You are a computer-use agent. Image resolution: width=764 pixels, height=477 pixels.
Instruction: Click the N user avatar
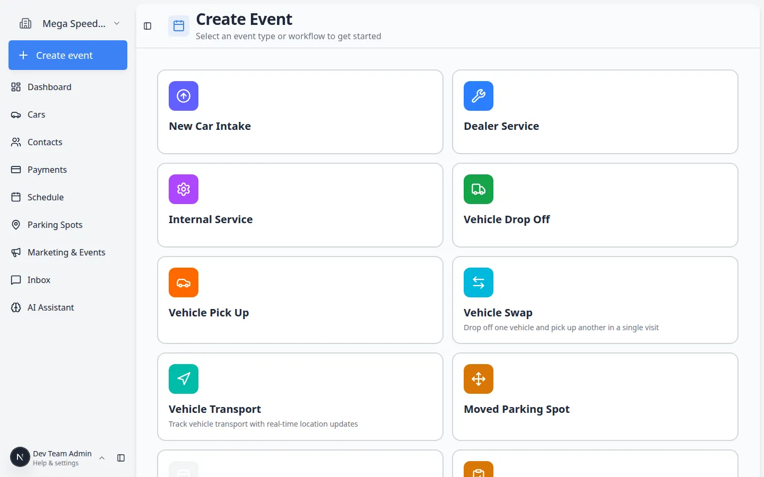(20, 457)
